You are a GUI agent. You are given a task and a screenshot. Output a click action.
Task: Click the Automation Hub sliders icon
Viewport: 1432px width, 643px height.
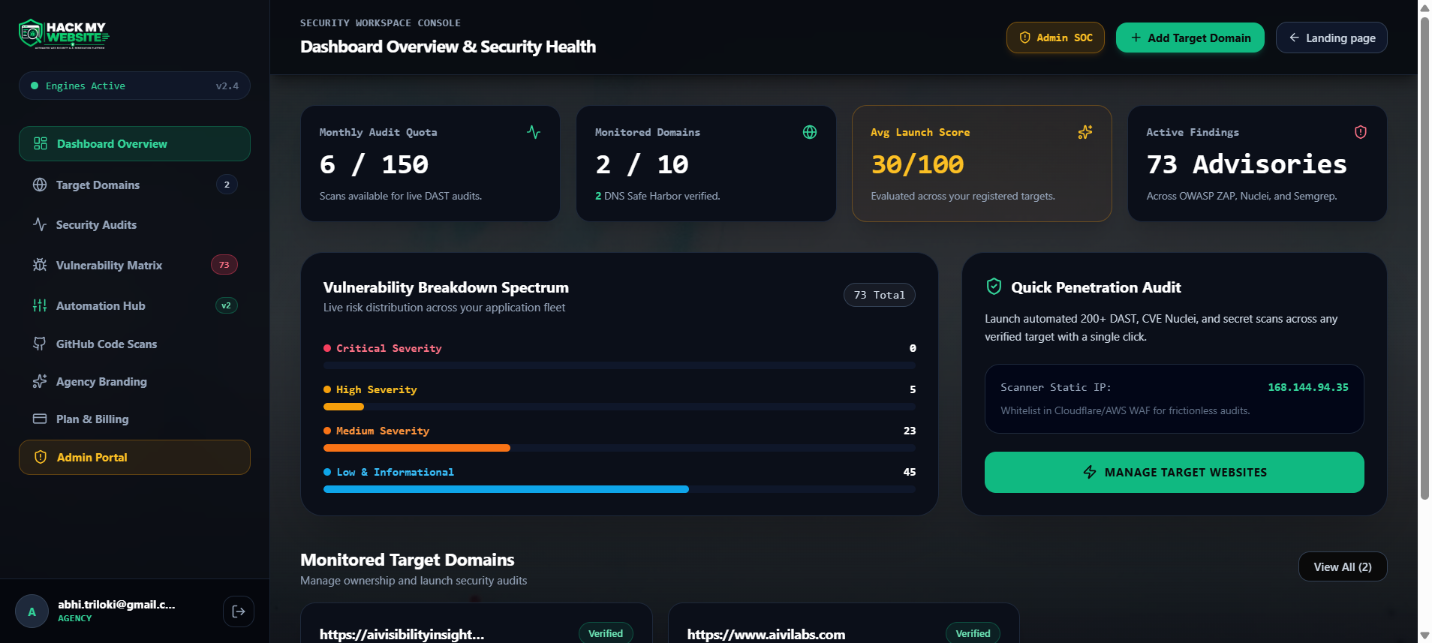(x=40, y=305)
